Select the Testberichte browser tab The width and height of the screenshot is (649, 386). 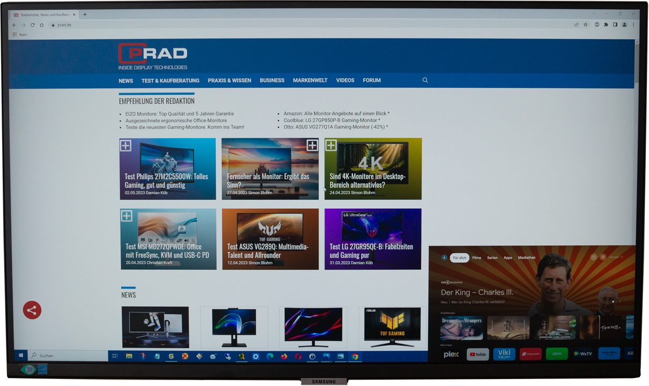coord(45,14)
